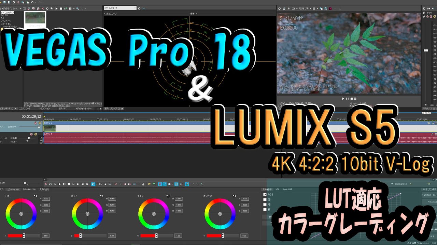Save preview snapshot to file
The width and height of the screenshot is (437, 245).
click(x=326, y=9)
